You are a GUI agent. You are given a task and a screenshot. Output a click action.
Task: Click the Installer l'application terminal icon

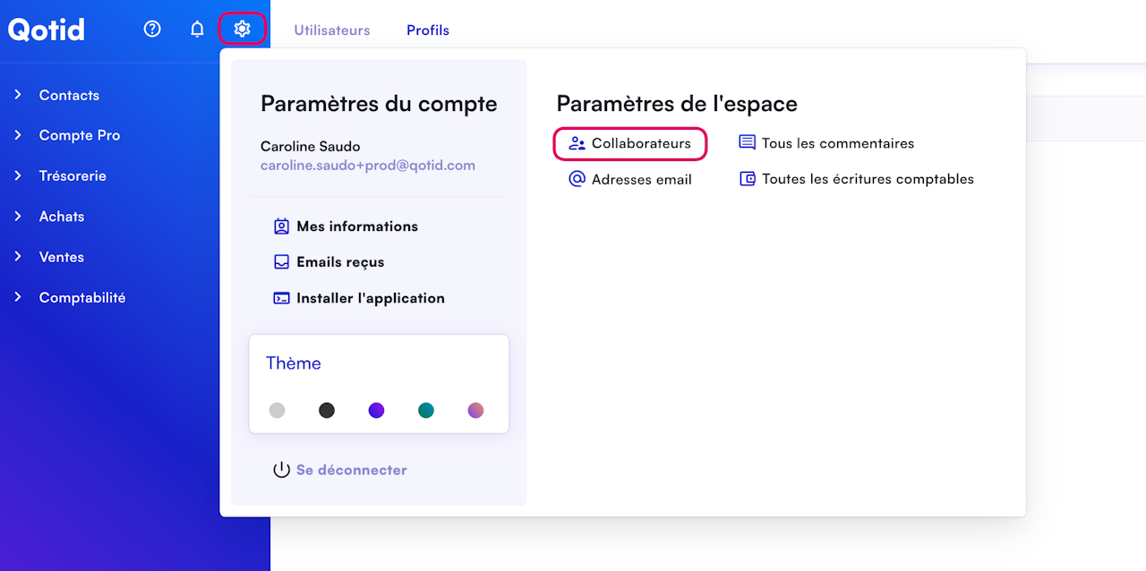tap(281, 298)
